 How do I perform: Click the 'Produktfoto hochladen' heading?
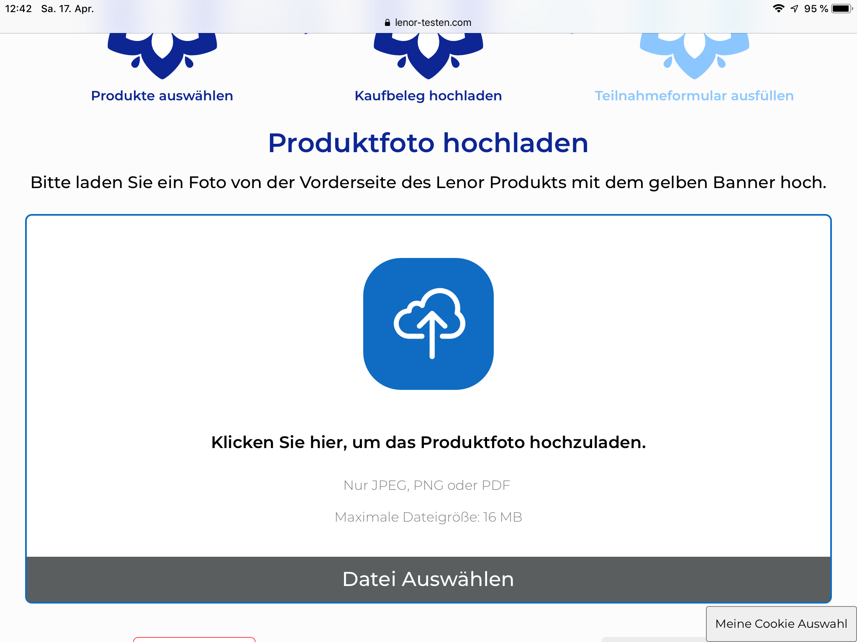[x=428, y=143]
